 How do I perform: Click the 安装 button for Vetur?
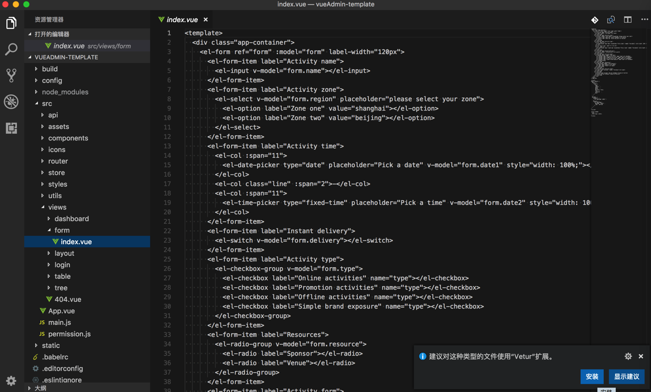pyautogui.click(x=592, y=376)
